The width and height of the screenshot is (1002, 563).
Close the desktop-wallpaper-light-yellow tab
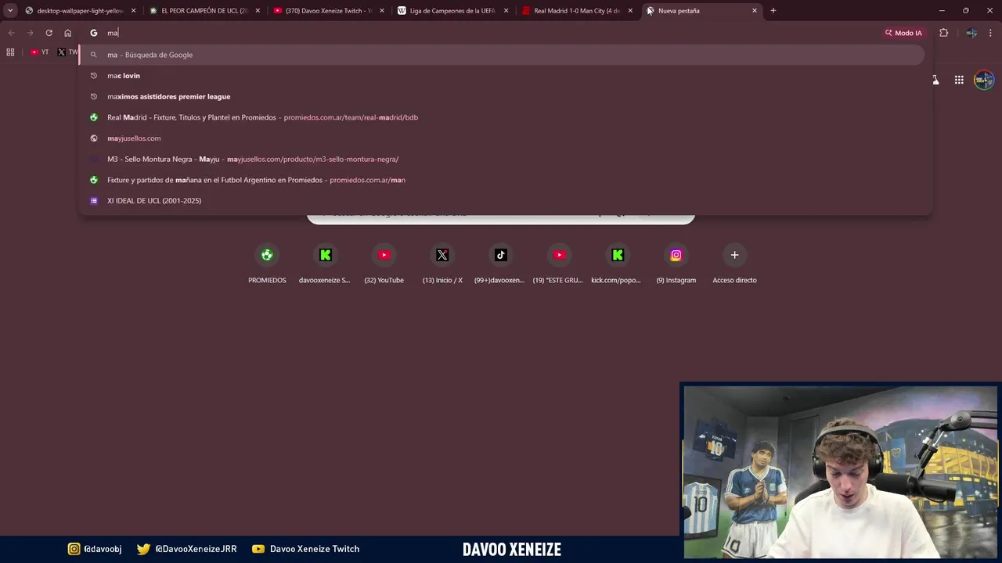[133, 11]
